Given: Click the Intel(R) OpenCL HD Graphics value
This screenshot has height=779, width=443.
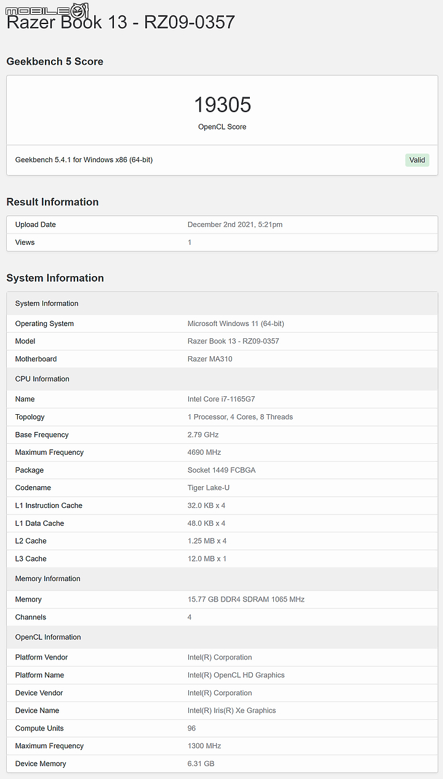Looking at the screenshot, I should click(236, 675).
